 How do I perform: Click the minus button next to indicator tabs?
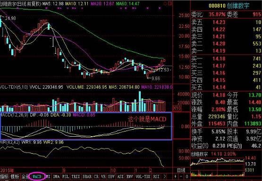click(181, 176)
